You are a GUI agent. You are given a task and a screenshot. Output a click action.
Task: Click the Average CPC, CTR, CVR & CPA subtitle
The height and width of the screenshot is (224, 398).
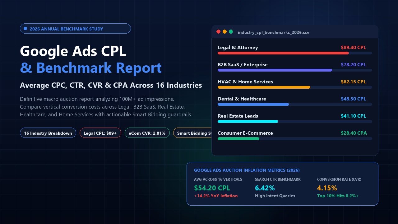click(111, 85)
